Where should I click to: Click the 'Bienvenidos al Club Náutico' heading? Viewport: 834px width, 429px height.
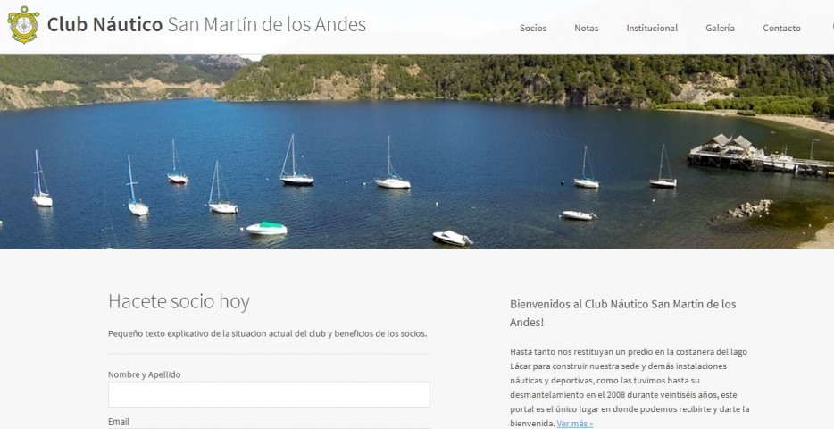(623, 313)
